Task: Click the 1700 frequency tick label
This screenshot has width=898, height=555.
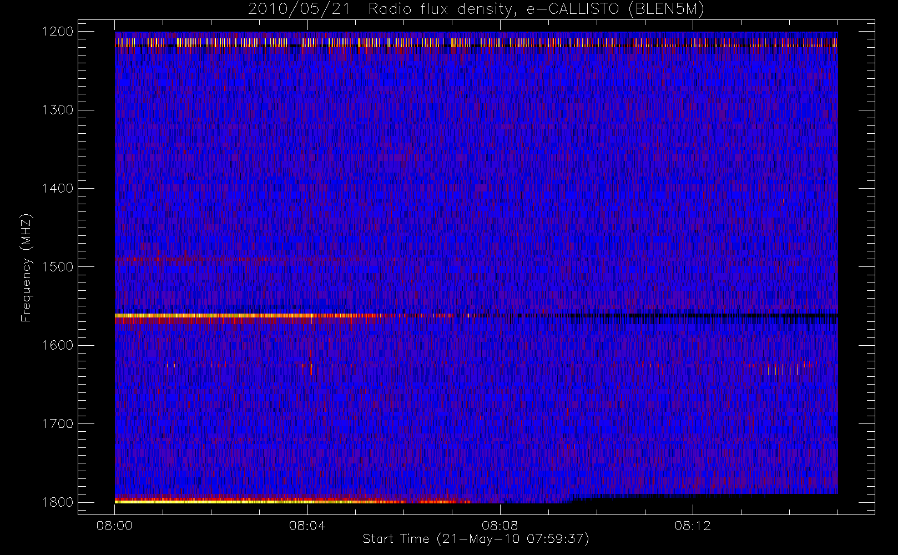Action: (x=57, y=424)
